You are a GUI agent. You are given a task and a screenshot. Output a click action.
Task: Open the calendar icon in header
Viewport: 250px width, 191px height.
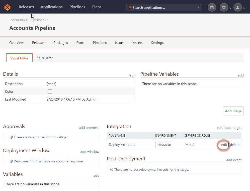212,7
